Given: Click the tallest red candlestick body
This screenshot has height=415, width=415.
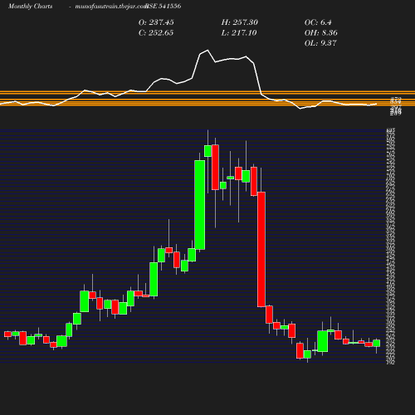Looking at the screenshot, I should coord(261,249).
